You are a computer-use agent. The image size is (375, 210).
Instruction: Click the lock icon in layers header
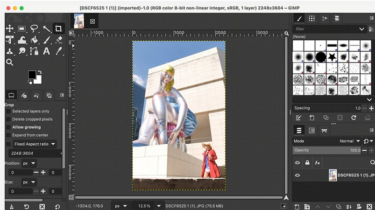pyautogui.click(x=307, y=163)
